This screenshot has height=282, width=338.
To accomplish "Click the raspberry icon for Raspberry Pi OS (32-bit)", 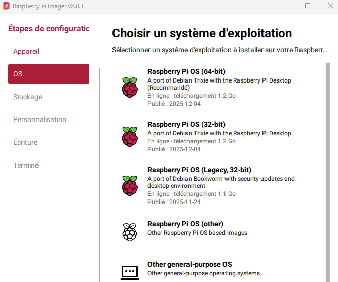I will (130, 137).
